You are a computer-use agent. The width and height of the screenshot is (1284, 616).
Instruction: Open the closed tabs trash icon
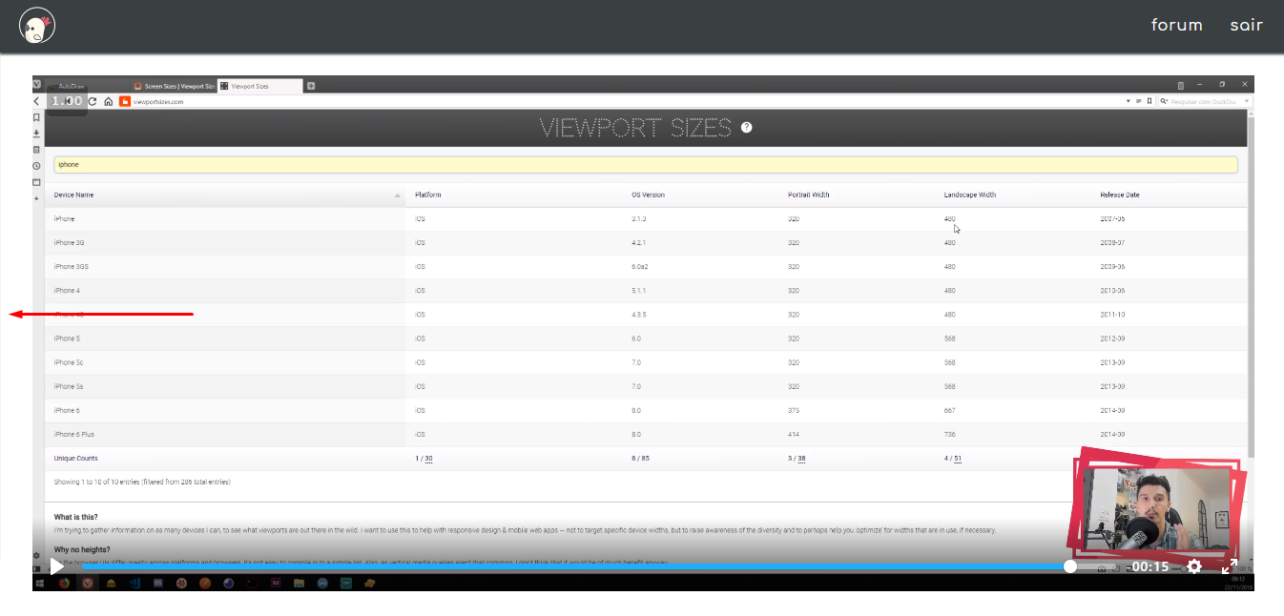click(1181, 85)
